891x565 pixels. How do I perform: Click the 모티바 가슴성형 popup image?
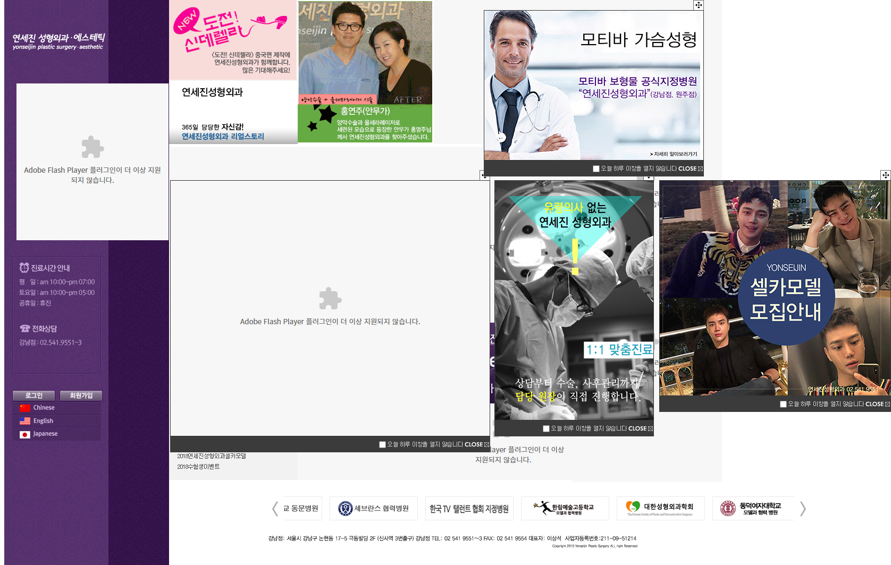coord(592,85)
